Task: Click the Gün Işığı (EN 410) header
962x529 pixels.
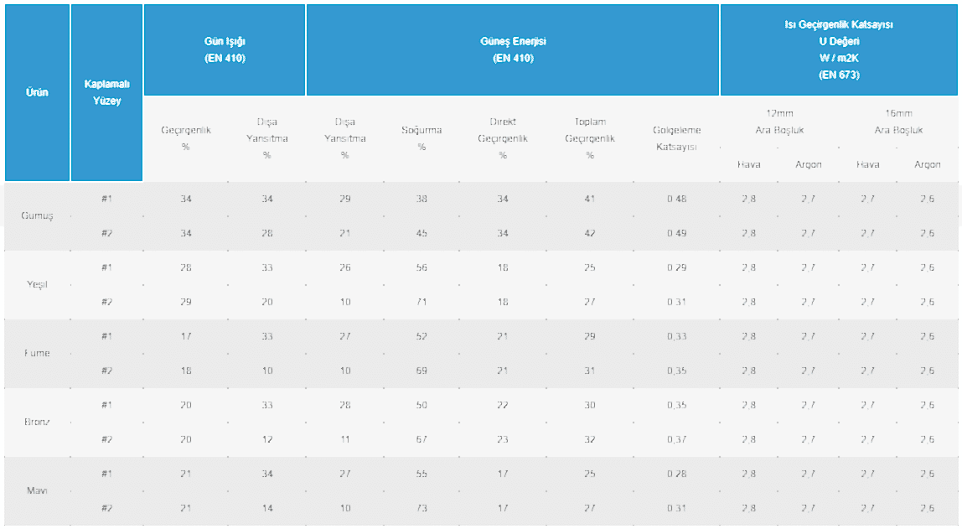Action: click(225, 49)
